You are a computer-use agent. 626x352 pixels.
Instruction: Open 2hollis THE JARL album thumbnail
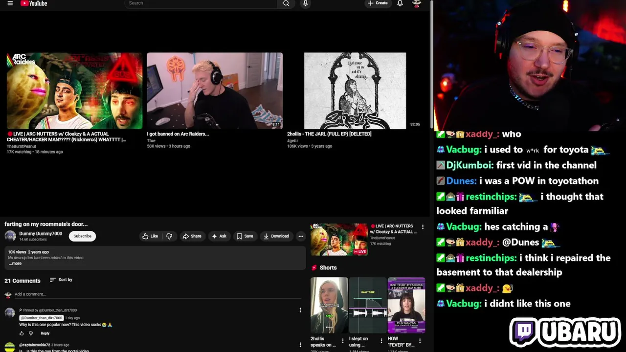(x=355, y=91)
